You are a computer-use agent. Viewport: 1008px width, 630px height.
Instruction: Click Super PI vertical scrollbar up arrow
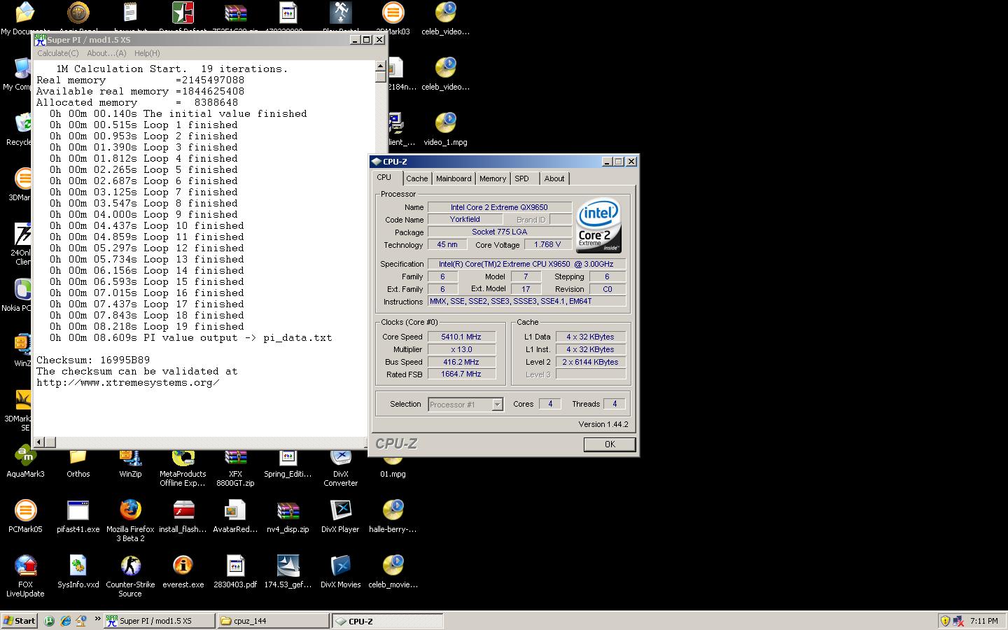pyautogui.click(x=380, y=66)
